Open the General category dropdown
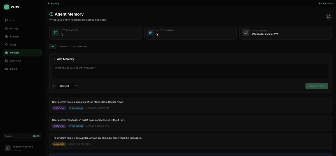The width and height of the screenshot is (336, 156). click(x=67, y=86)
